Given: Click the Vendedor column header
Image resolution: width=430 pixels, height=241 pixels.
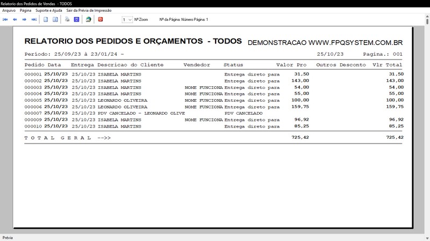Looking at the screenshot, I should tap(197, 65).
